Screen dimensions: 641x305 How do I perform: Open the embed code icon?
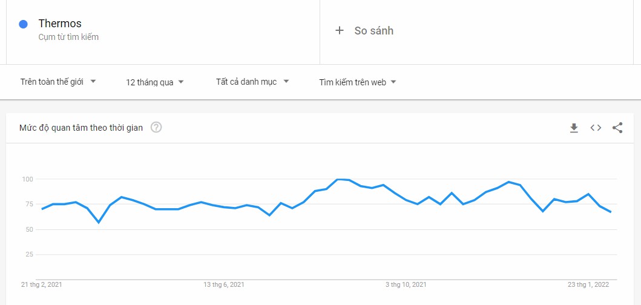[x=596, y=128]
